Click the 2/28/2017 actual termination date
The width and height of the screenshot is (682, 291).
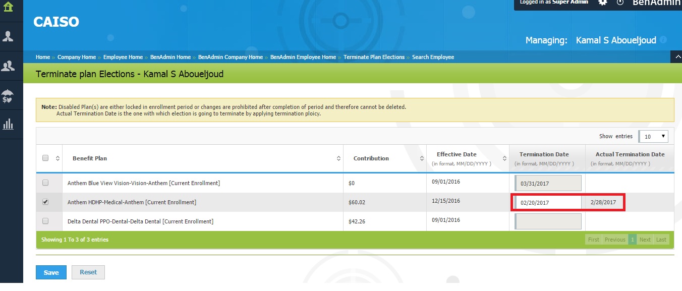(603, 202)
